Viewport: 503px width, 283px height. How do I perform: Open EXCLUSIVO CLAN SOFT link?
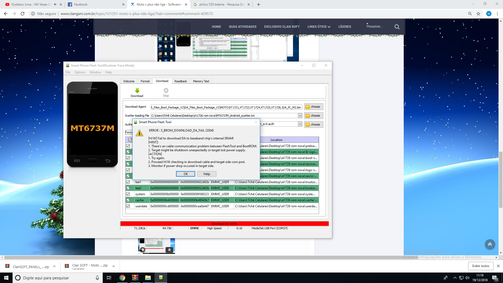282,27
